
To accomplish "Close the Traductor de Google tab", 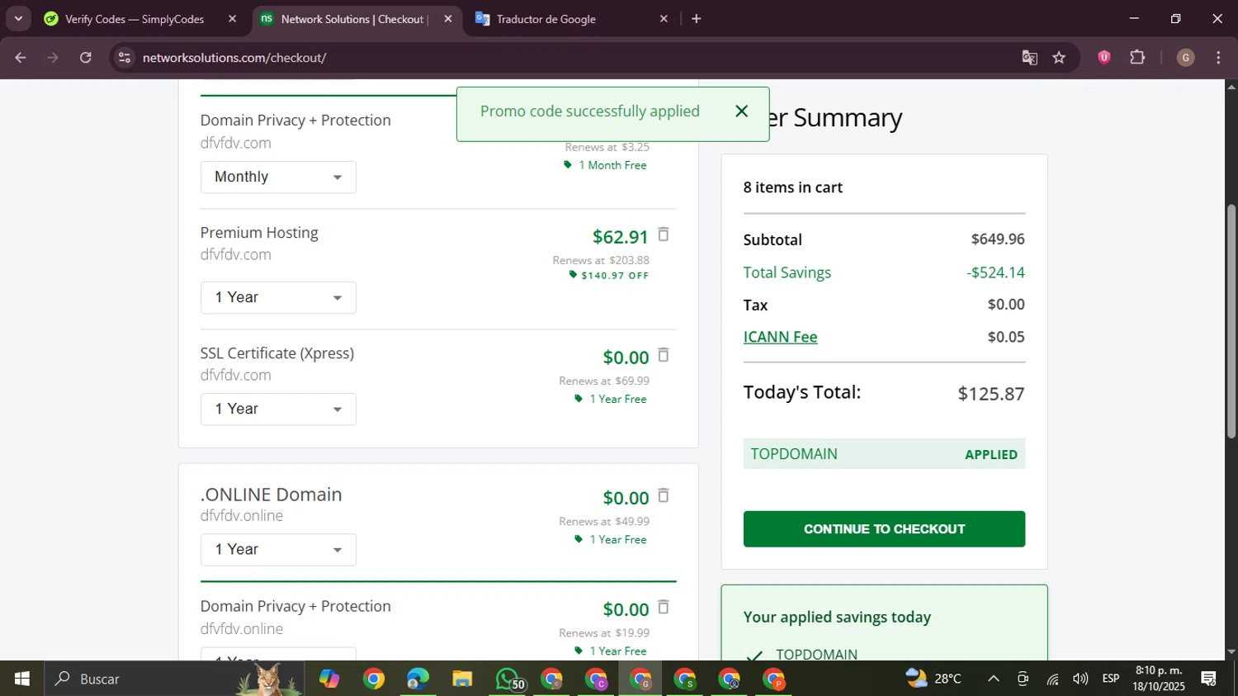I will (x=664, y=19).
